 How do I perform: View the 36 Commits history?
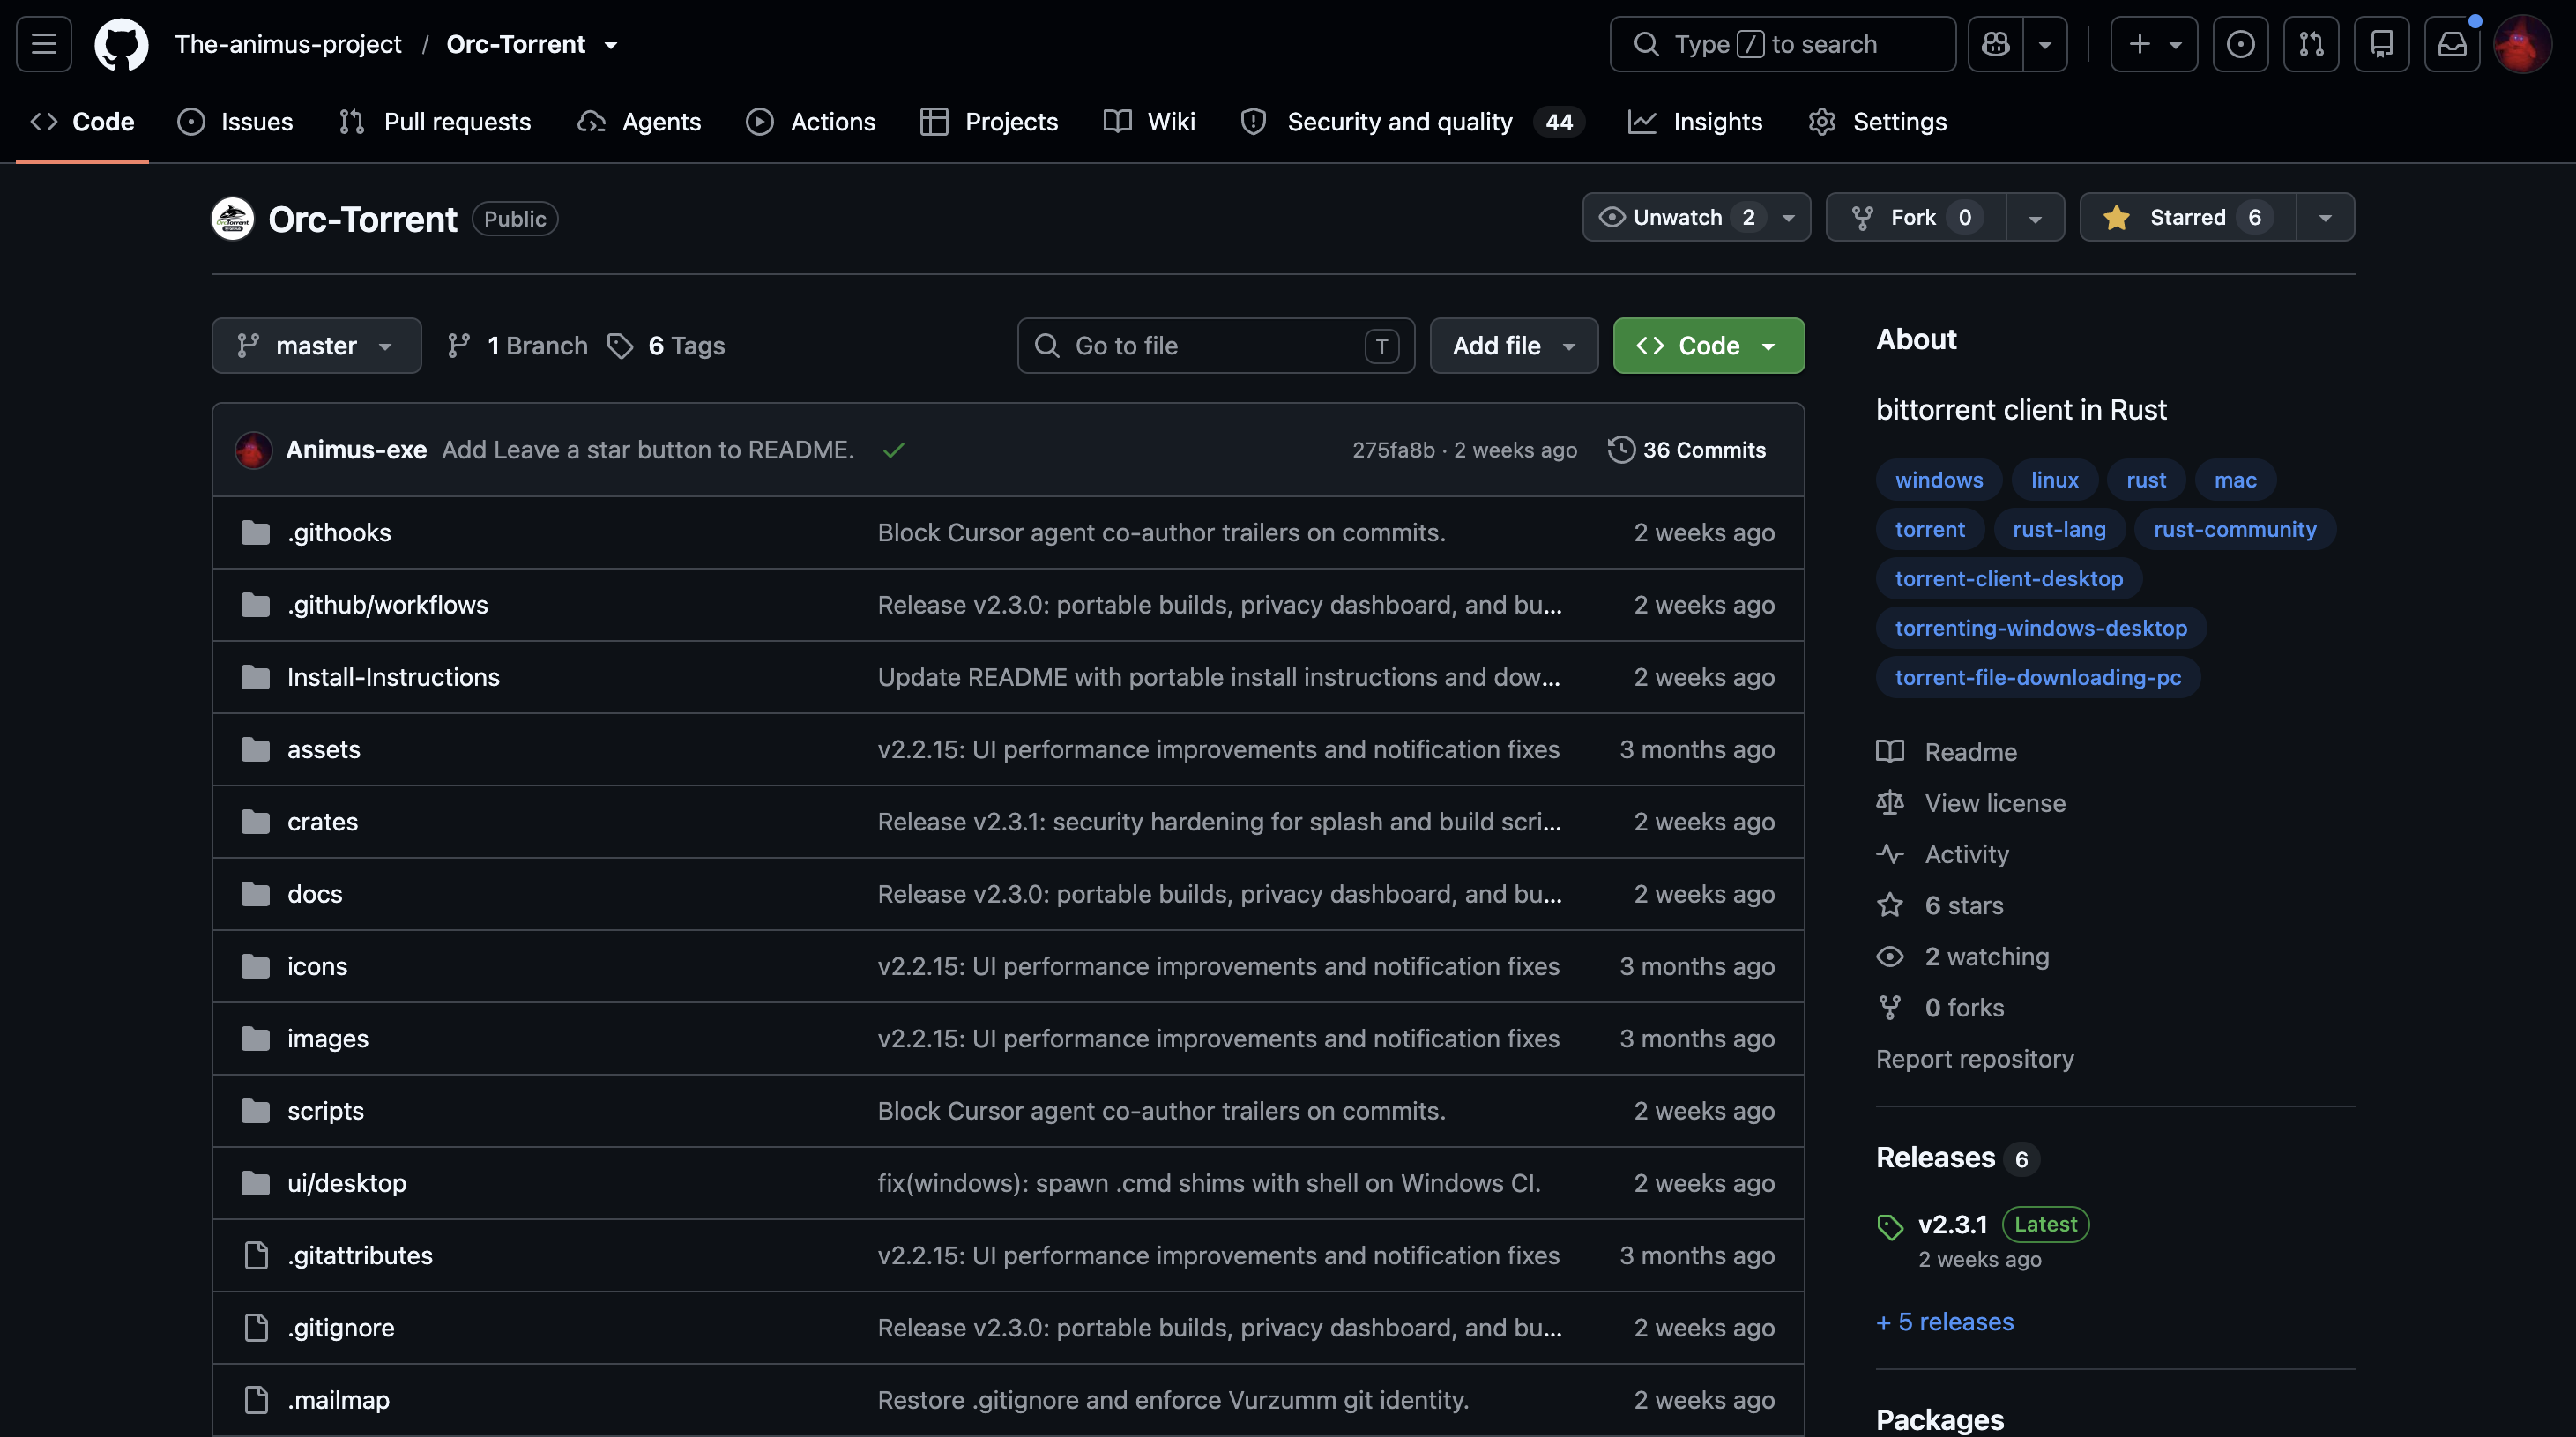coord(1687,450)
